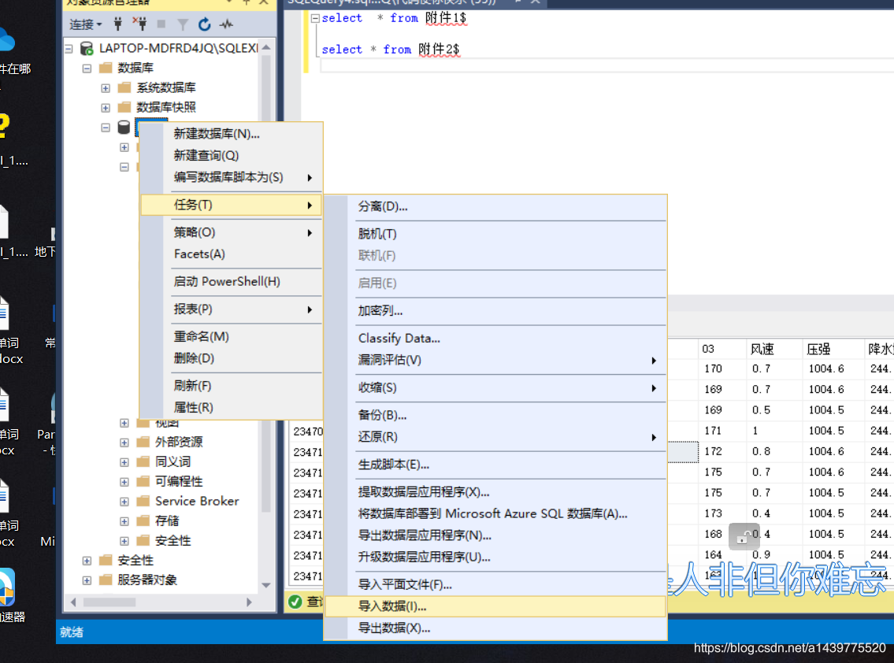Click Object Explorer vertical scrollbar down arrow
Viewport: 894px width, 663px height.
(265, 586)
